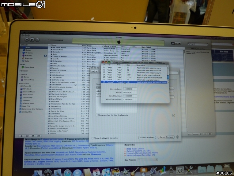Image resolution: width=234 pixels, height=176 pixels.
Task: Open the File menu in menu bar
Action: (49, 33)
